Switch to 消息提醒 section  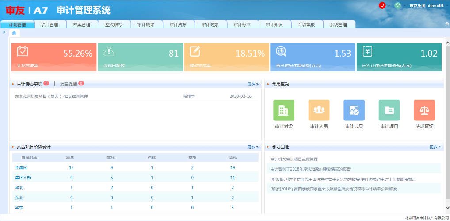(x=69, y=84)
